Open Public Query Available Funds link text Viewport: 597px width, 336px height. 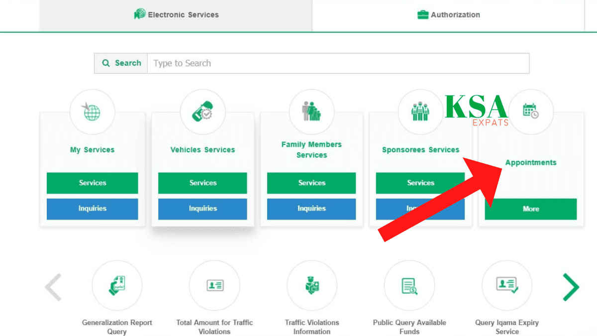pyautogui.click(x=409, y=327)
